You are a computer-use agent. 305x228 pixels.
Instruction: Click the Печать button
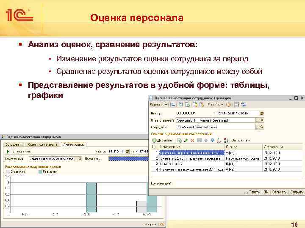[x=252, y=192]
